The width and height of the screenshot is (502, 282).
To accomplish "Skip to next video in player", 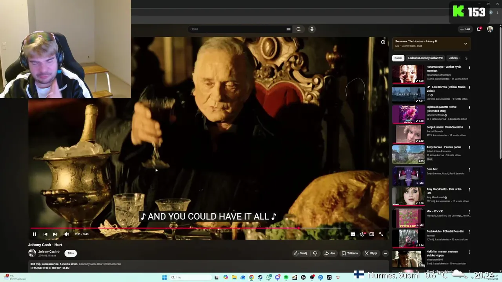I will coord(55,234).
